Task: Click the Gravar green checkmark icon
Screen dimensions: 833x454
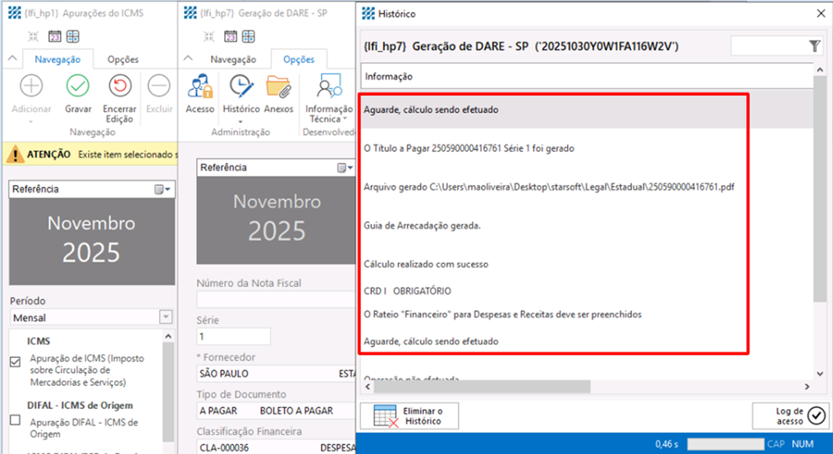Action: pos(78,86)
